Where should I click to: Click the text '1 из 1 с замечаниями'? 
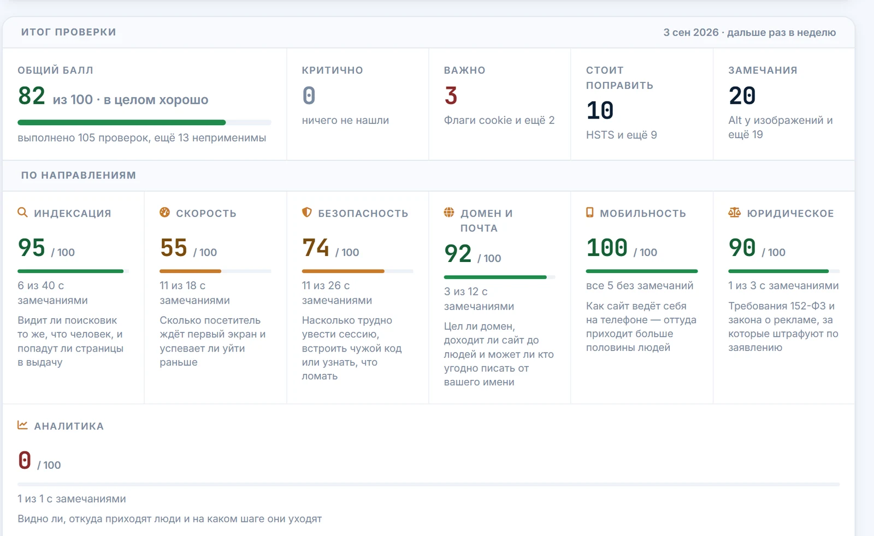pyautogui.click(x=72, y=499)
